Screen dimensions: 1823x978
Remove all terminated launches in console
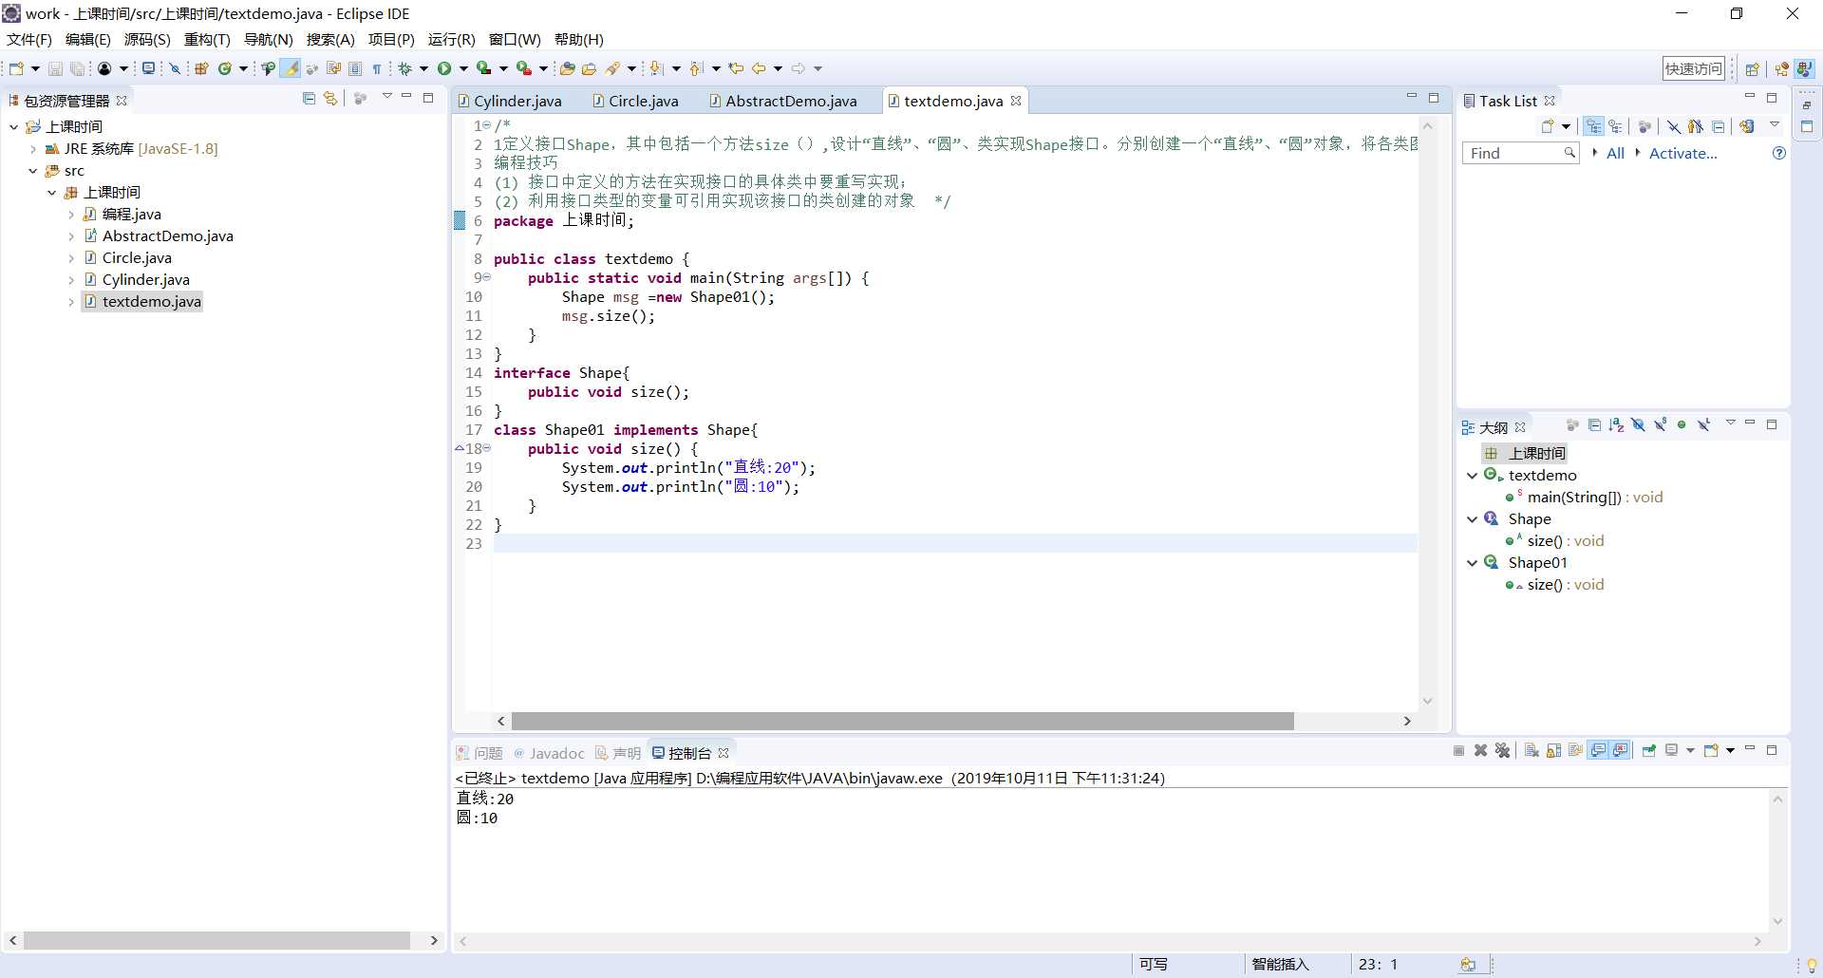1503,751
